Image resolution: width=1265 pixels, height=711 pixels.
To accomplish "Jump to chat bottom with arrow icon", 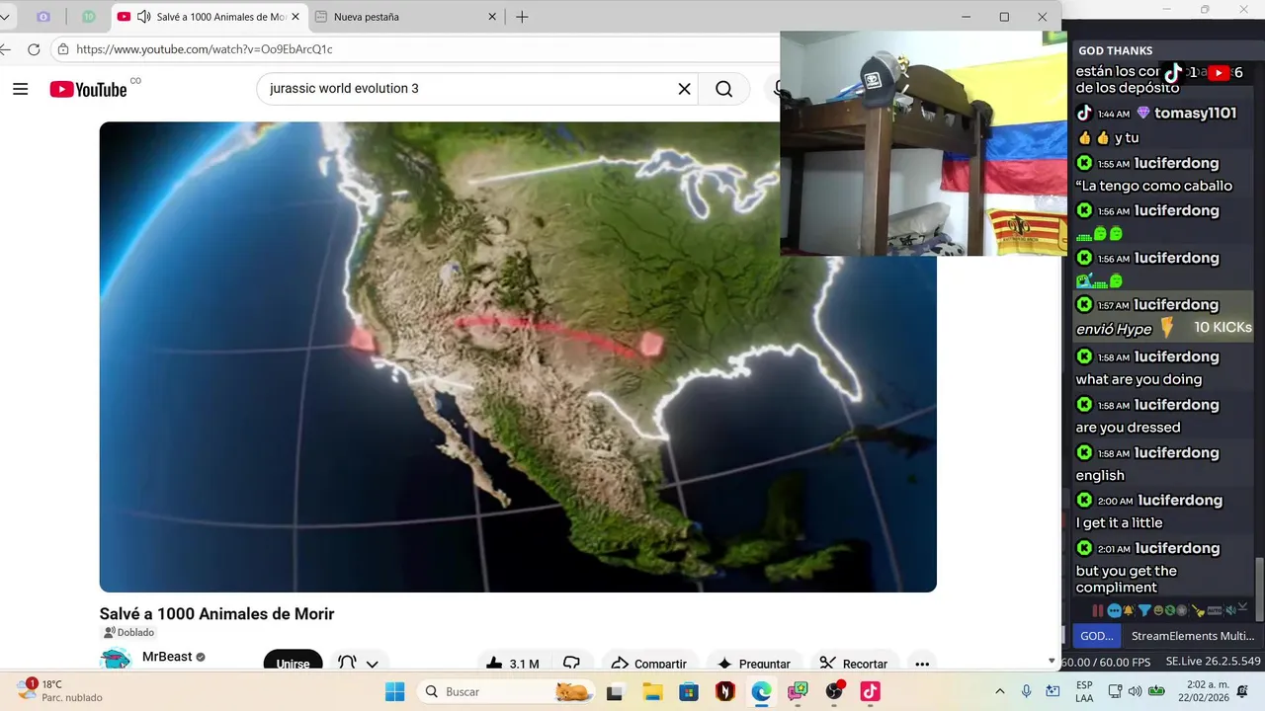I will 1243,606.
